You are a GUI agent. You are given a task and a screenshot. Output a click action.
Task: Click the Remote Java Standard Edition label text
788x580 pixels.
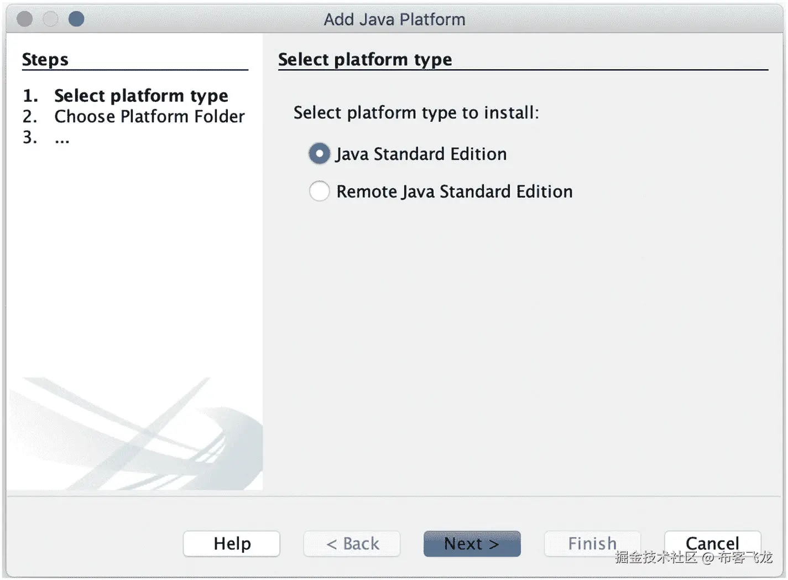[454, 191]
